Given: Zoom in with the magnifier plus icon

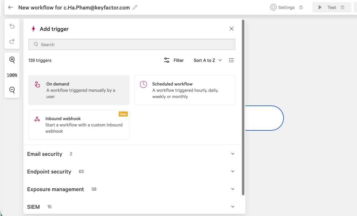Looking at the screenshot, I should pos(12,60).
